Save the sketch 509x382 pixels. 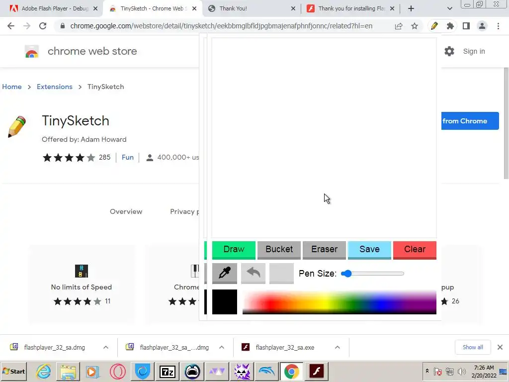tap(369, 250)
